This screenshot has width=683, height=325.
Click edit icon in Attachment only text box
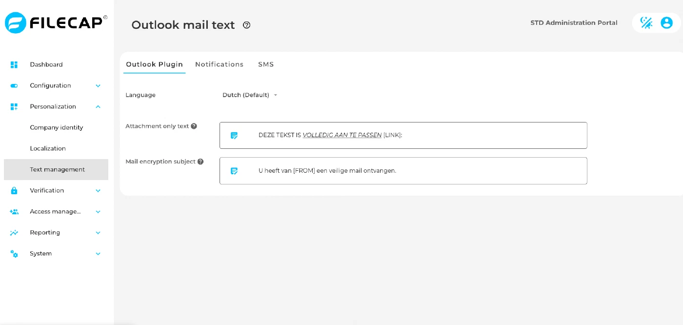[x=234, y=136]
